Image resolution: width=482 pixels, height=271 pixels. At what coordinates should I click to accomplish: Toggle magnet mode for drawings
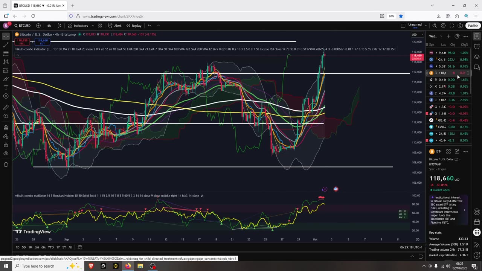pos(6,127)
